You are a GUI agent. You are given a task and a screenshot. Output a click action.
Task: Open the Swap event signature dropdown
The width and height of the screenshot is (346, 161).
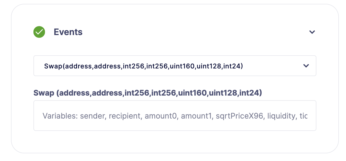click(175, 66)
